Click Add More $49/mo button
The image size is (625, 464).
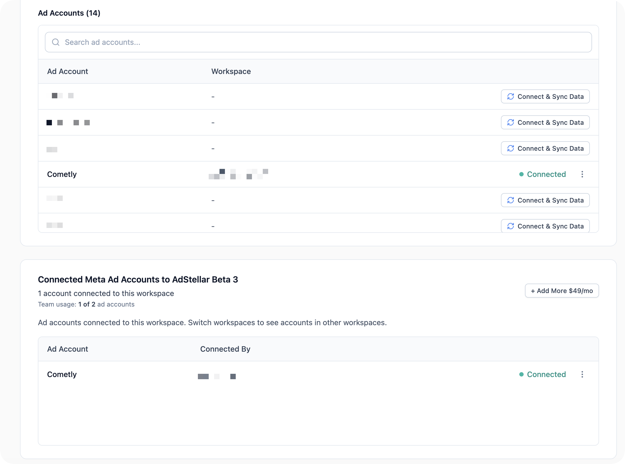[x=561, y=291]
